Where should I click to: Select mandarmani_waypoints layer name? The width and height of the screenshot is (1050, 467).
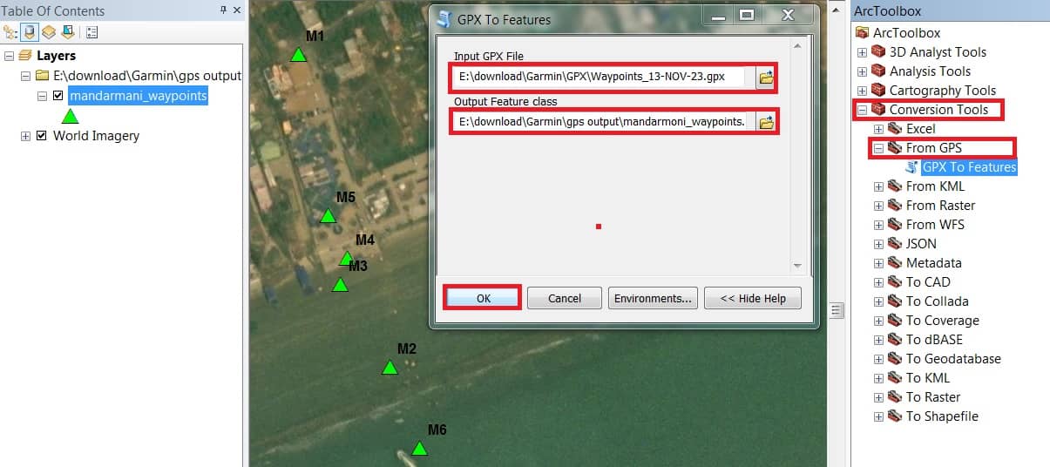(138, 96)
